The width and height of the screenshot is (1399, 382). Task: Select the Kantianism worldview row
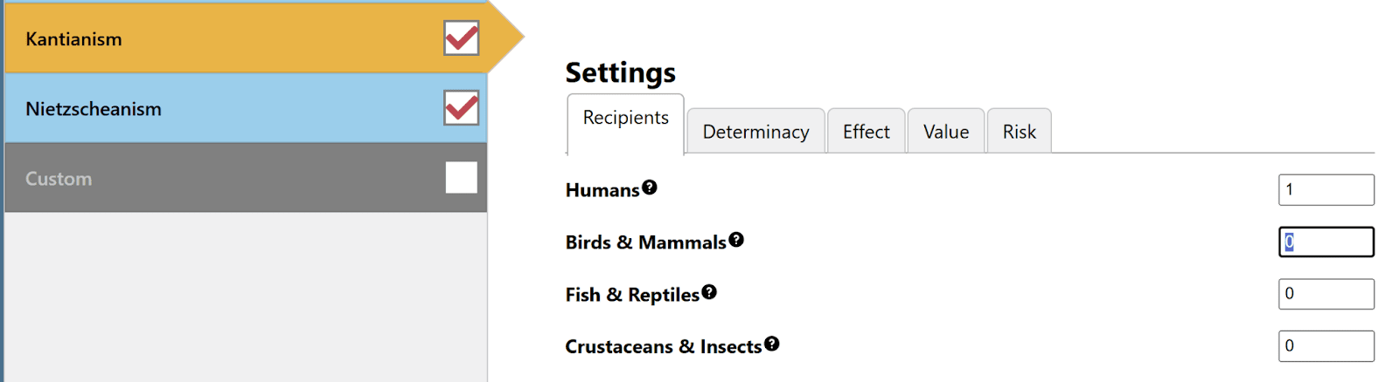pos(219,38)
